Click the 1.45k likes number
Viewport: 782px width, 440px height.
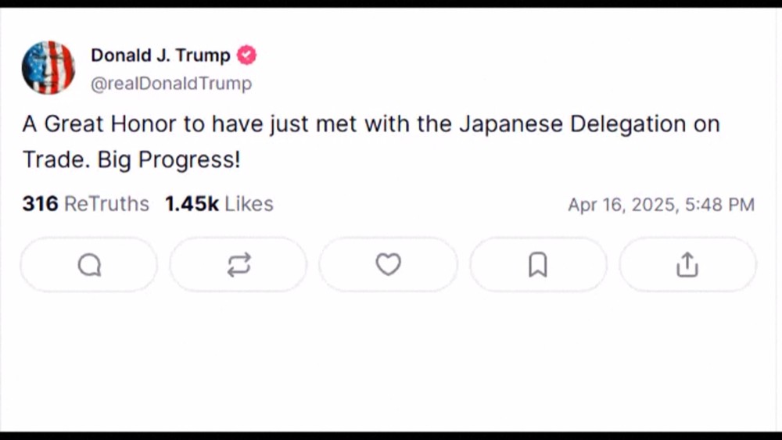click(x=192, y=204)
